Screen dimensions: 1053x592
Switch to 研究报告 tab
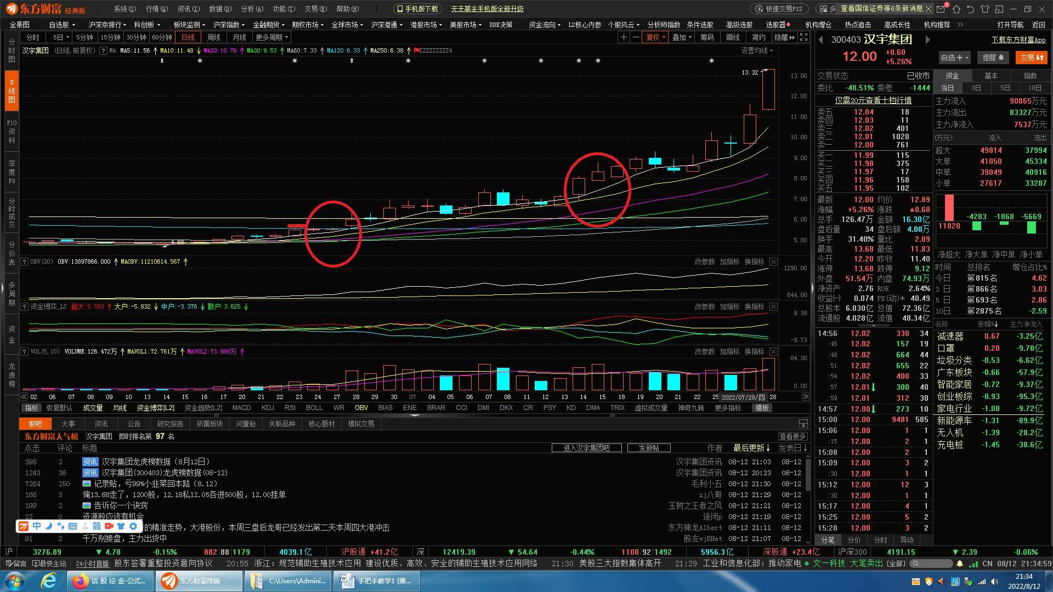[x=170, y=424]
